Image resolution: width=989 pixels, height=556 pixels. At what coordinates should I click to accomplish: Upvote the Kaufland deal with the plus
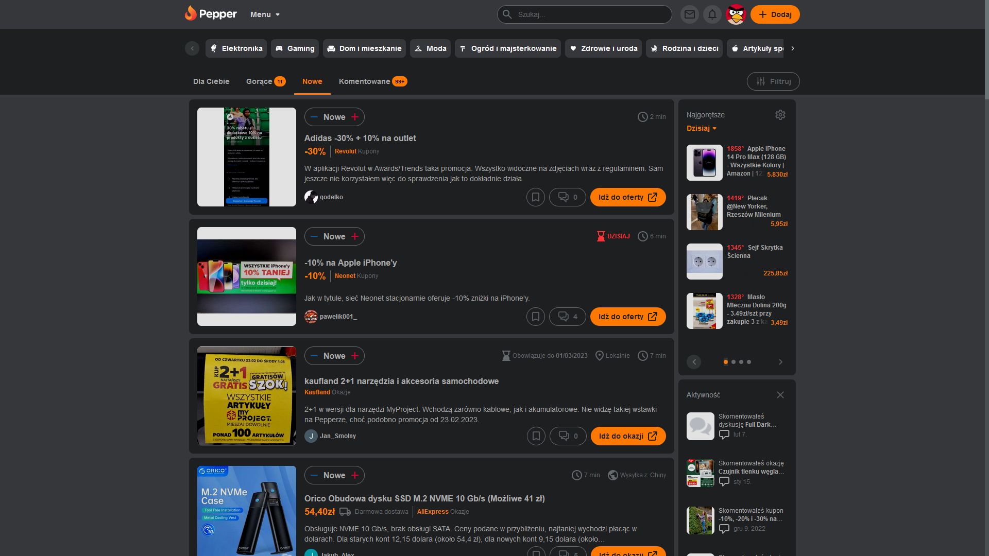point(355,356)
